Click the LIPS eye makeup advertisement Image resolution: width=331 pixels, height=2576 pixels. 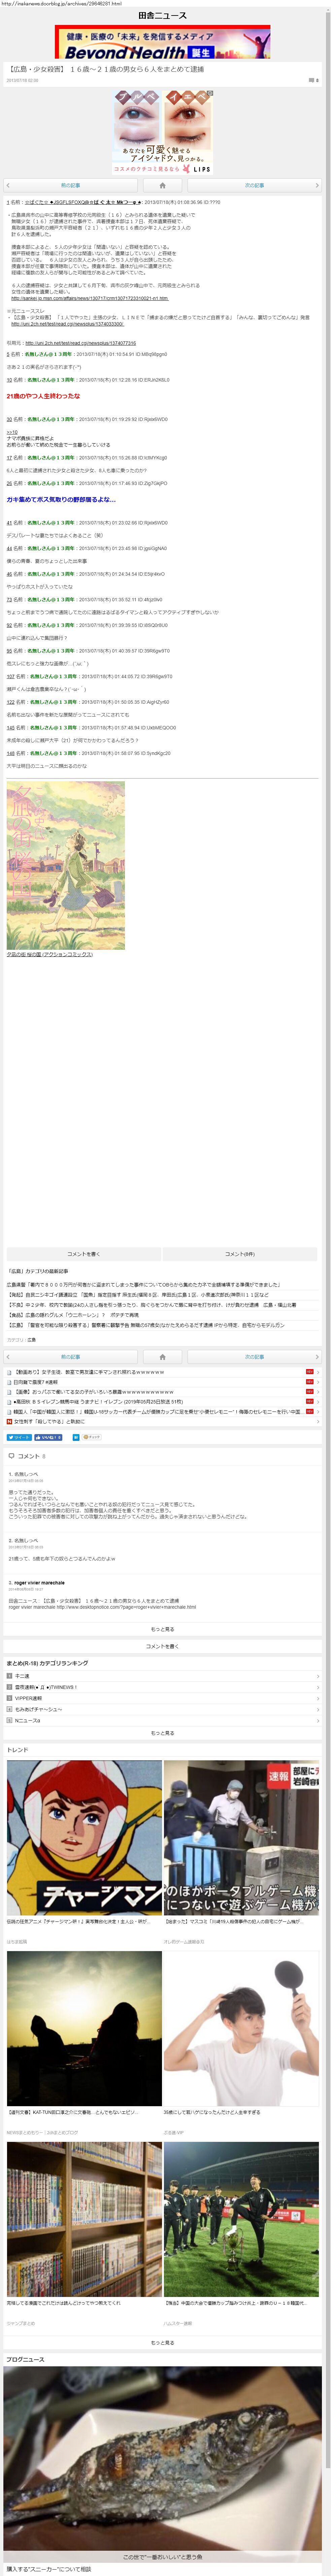(x=162, y=131)
